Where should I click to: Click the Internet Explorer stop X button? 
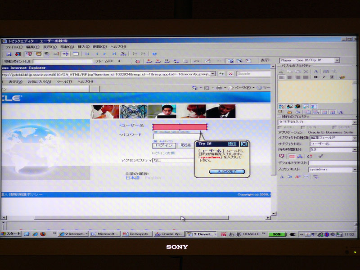[230, 74]
